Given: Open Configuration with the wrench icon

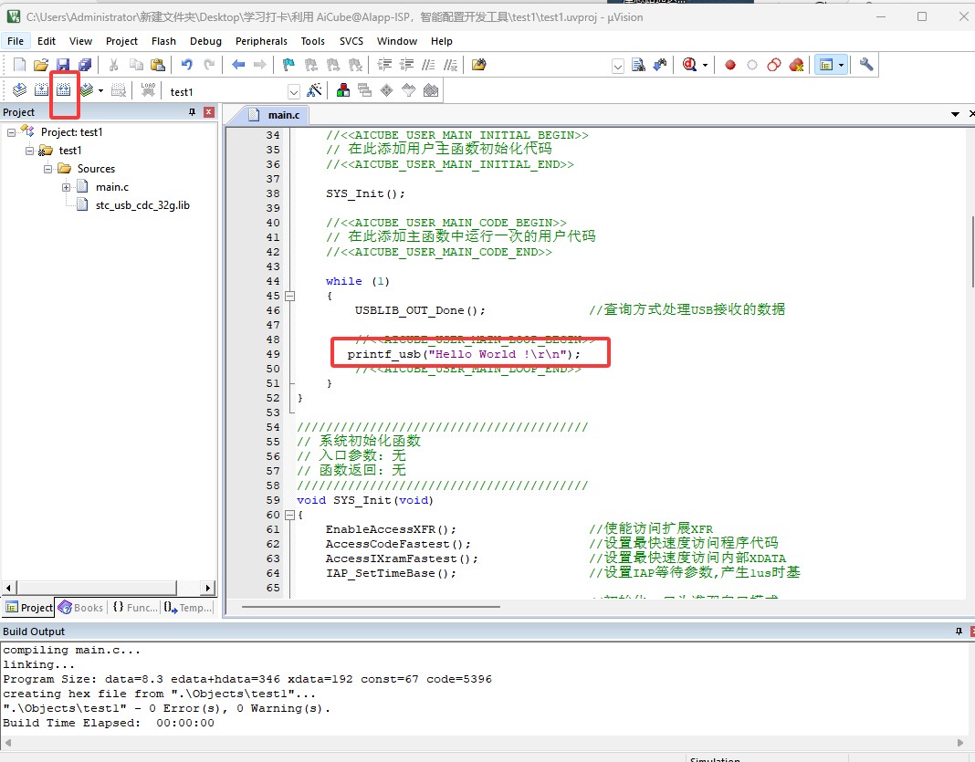Looking at the screenshot, I should pyautogui.click(x=866, y=65).
